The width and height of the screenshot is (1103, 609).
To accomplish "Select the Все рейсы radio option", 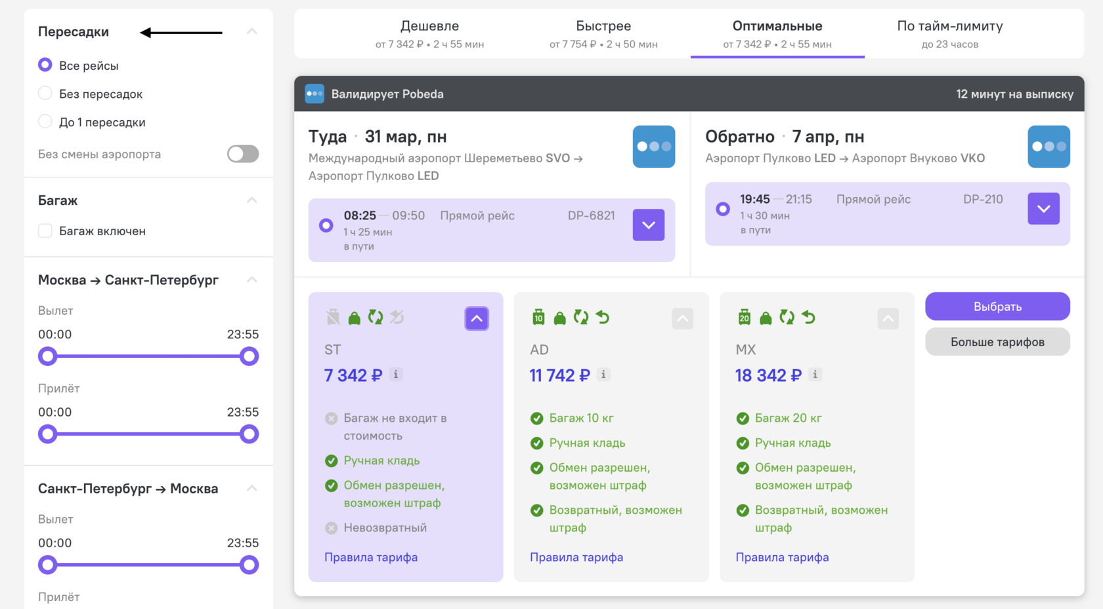I will 45,64.
